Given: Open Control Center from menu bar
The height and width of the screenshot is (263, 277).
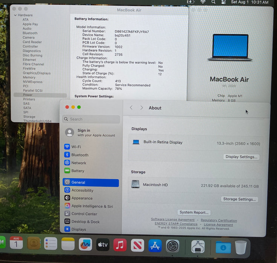Looking at the screenshot, I should 223,2.
